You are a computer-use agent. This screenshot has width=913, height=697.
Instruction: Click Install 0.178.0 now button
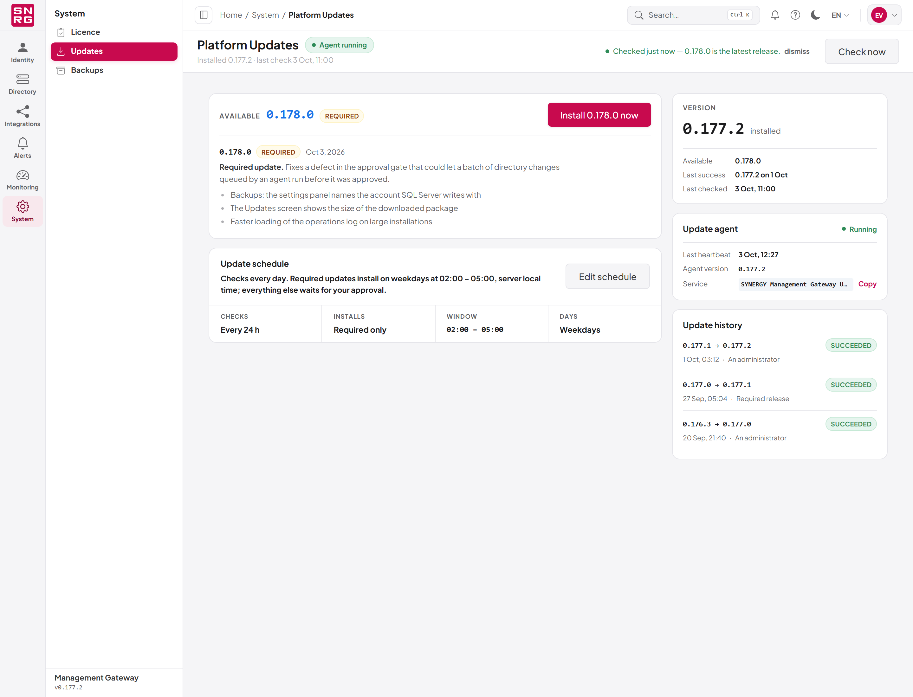(x=599, y=115)
